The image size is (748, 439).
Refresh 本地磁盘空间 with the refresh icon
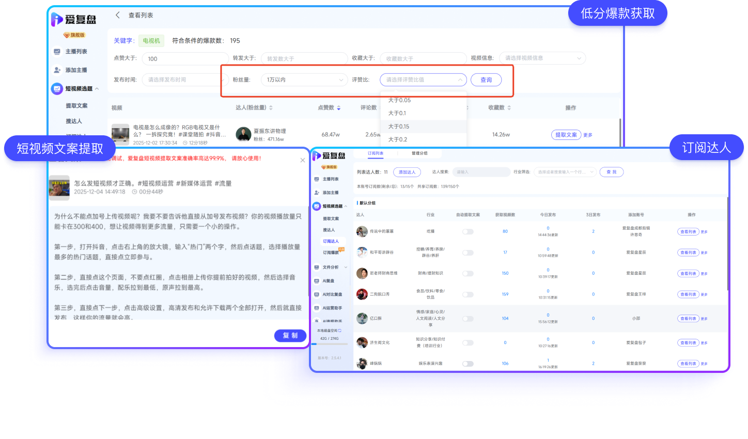(340, 331)
